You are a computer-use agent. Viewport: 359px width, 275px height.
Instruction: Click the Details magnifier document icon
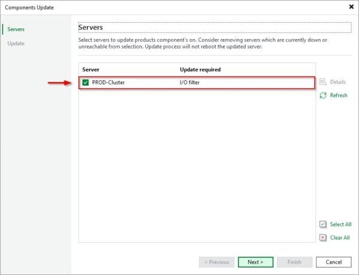tap(323, 82)
